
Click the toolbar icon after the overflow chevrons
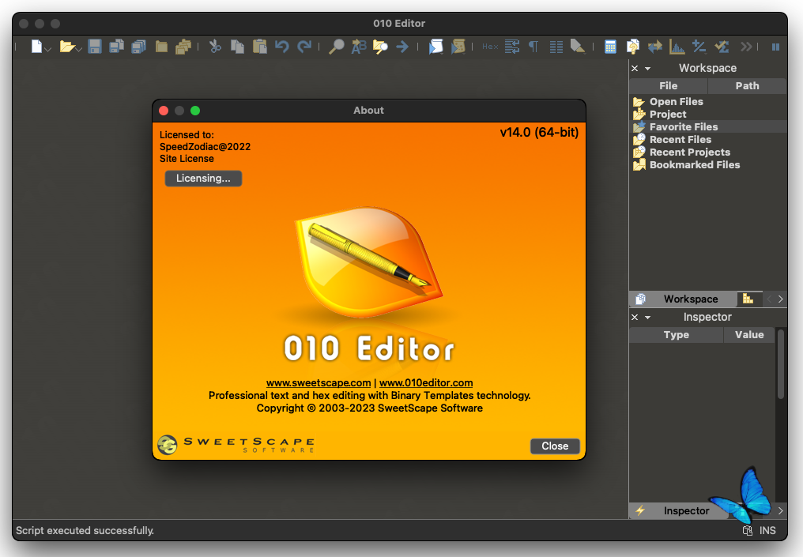point(775,47)
